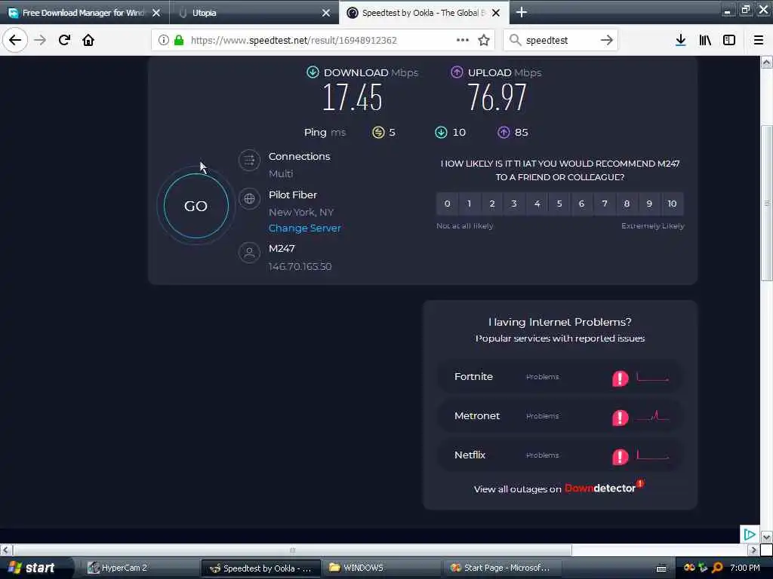Screen dimensions: 773x579
Task: Click the Change Server link
Action: coord(305,228)
